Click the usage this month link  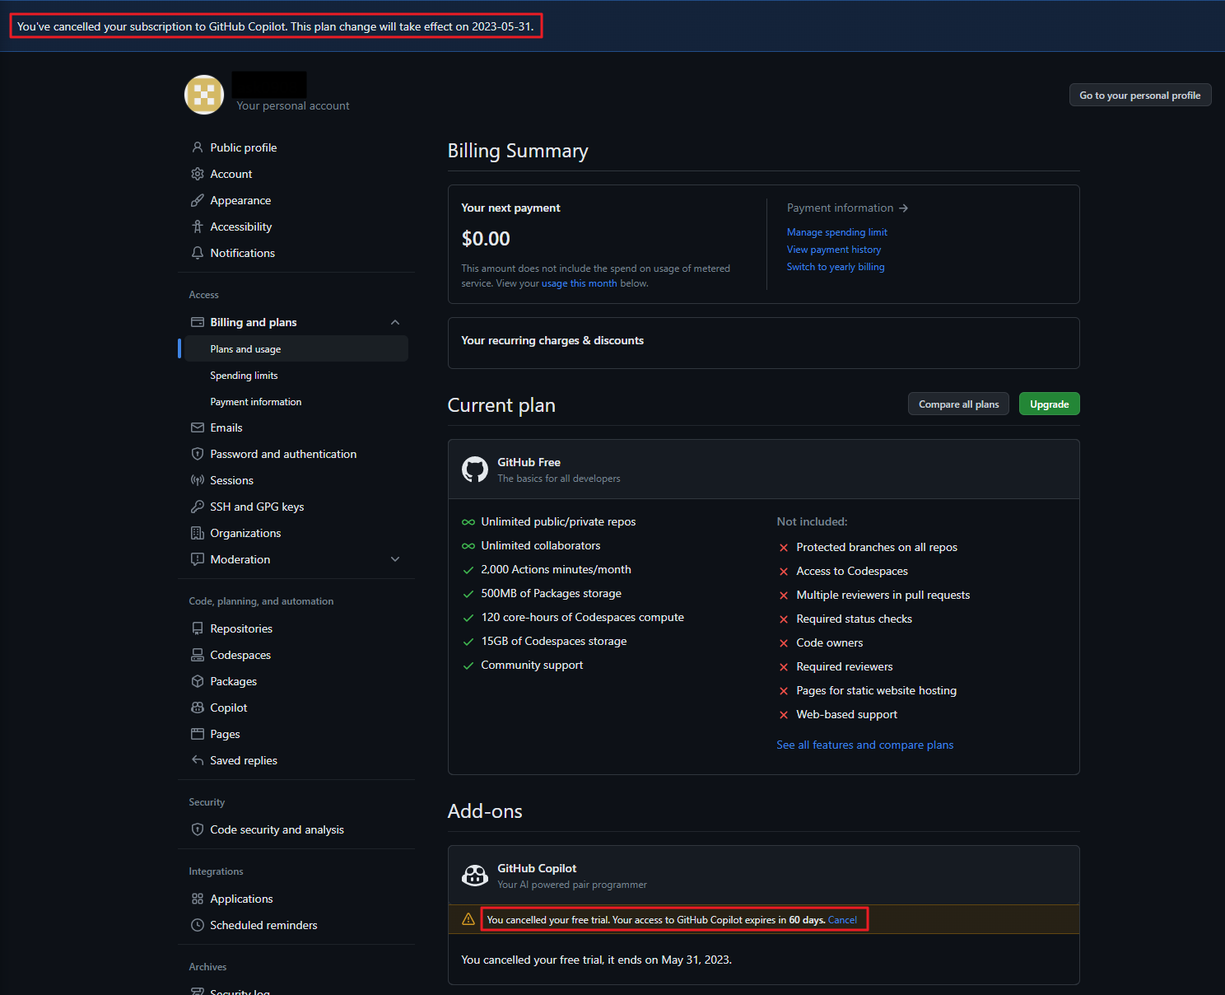coord(580,283)
